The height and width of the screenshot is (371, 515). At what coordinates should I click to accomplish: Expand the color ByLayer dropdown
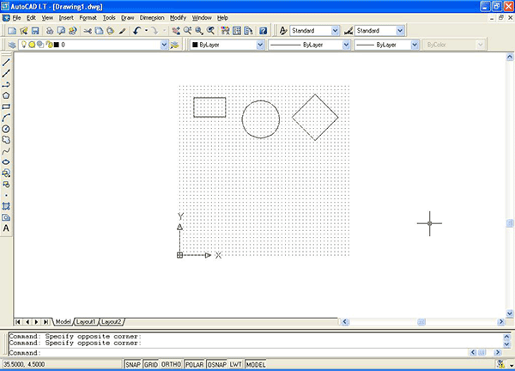(x=260, y=45)
